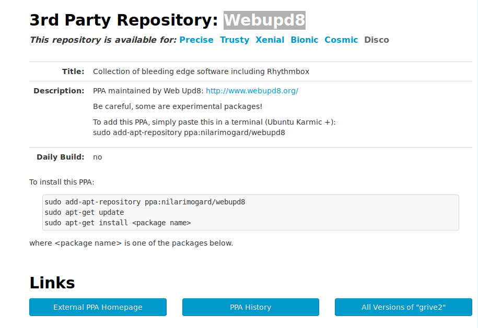Show All Versions of "grive2"
This screenshot has height=328, width=478.
(x=403, y=307)
